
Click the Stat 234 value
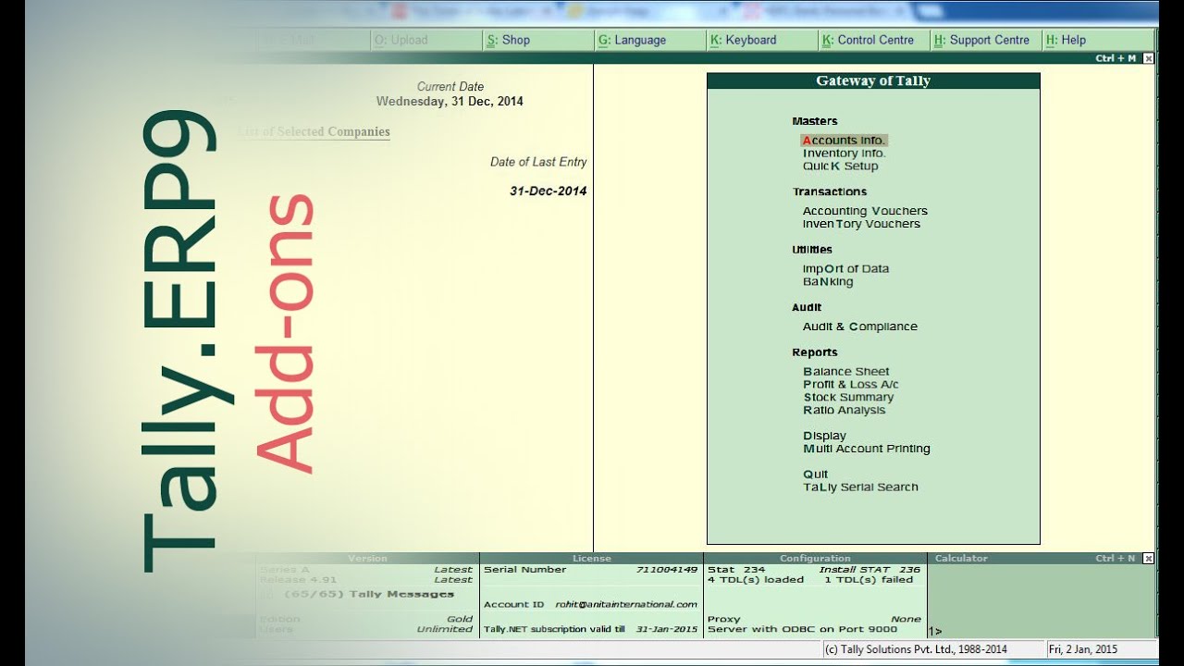click(736, 570)
